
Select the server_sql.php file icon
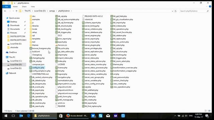(x=83, y=55)
